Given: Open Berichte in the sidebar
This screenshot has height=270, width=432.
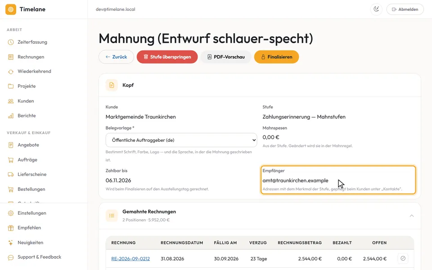Looking at the screenshot, I should point(27,116).
